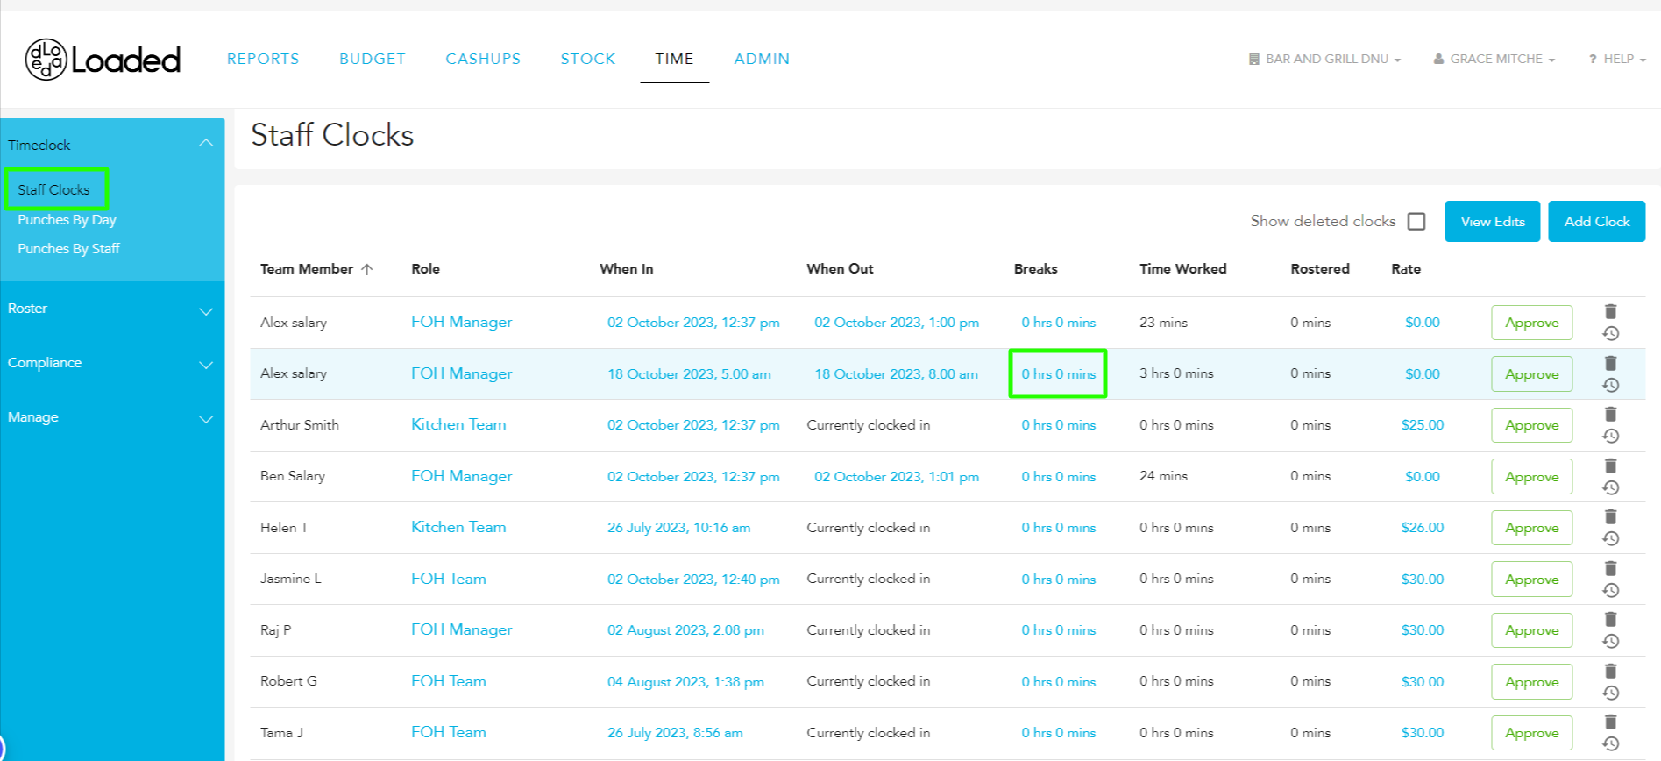Image resolution: width=1661 pixels, height=761 pixels.
Task: Open Punches By Staff in sidebar
Action: (68, 249)
